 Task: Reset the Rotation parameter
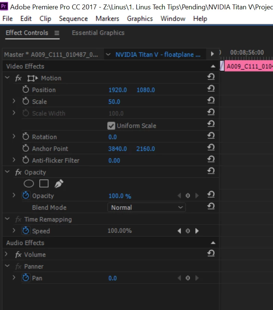pyautogui.click(x=211, y=136)
